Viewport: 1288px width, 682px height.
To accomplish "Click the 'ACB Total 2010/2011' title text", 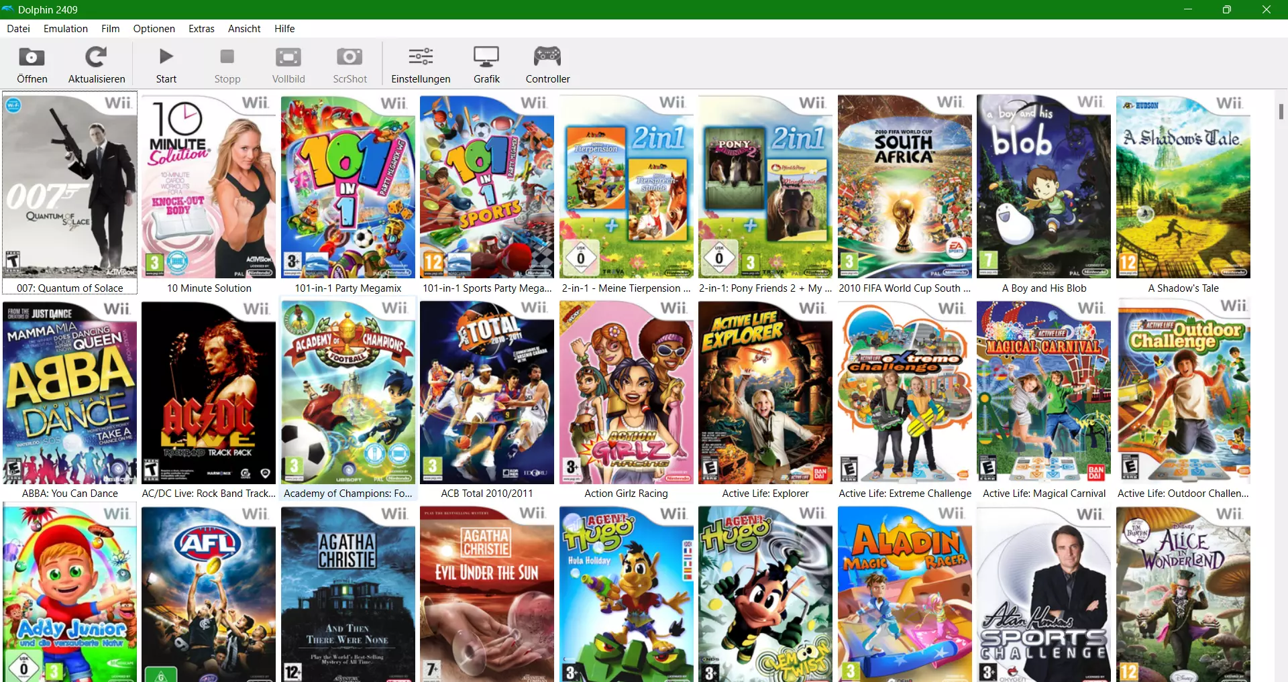I will (487, 493).
